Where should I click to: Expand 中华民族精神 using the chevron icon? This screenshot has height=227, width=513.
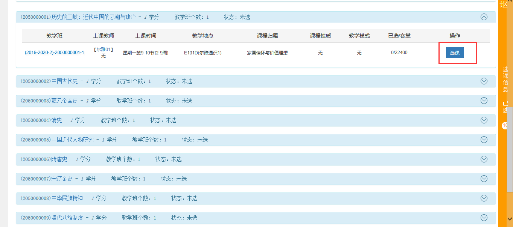484,198
